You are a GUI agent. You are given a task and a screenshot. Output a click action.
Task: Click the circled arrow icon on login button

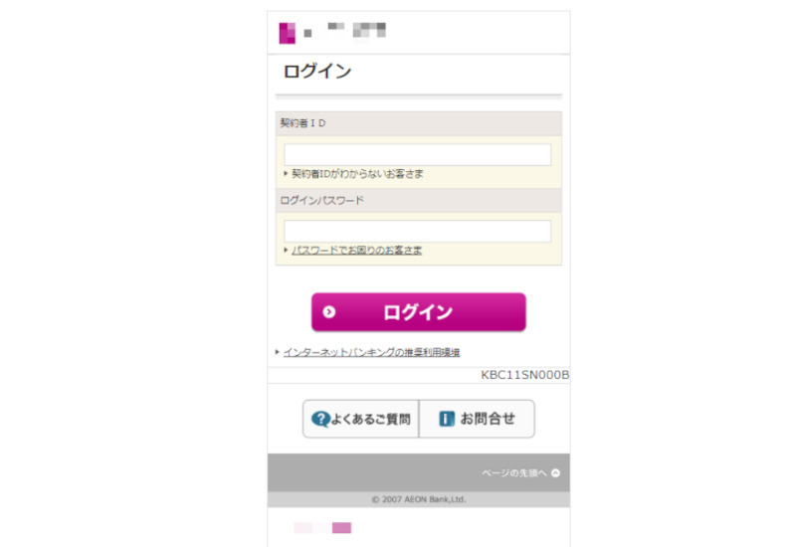click(329, 312)
